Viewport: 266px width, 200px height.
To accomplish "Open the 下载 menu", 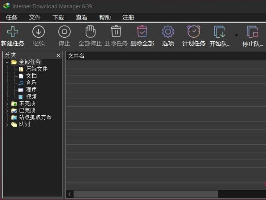I will pyautogui.click(x=58, y=17).
